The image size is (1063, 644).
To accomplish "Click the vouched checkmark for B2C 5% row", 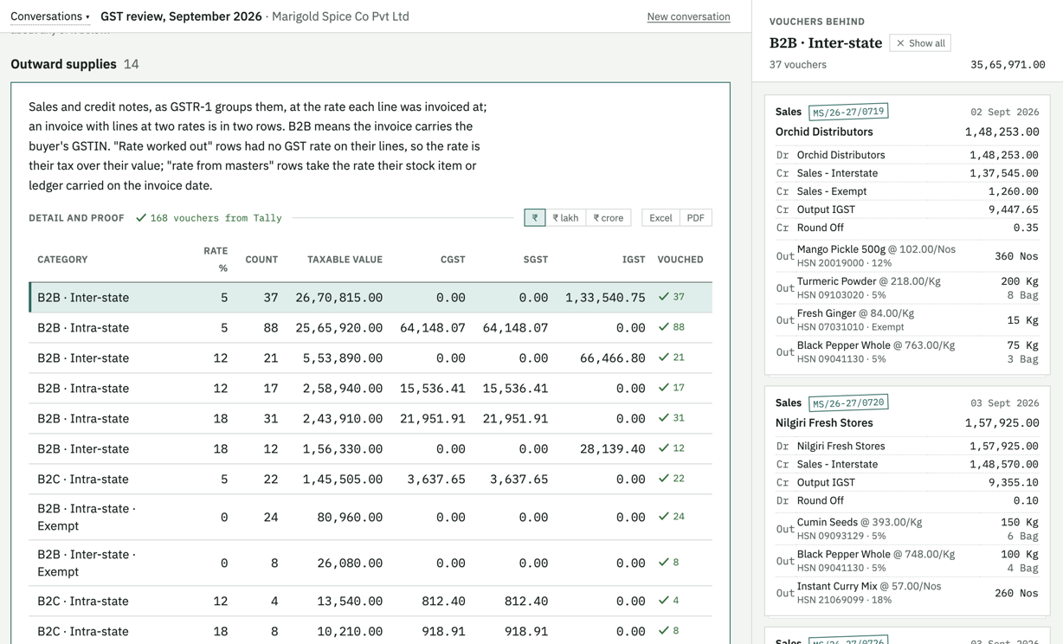I will click(x=672, y=479).
